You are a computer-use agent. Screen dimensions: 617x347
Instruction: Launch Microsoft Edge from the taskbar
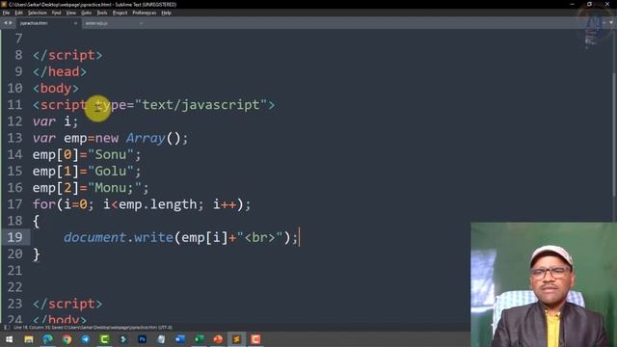point(47,339)
